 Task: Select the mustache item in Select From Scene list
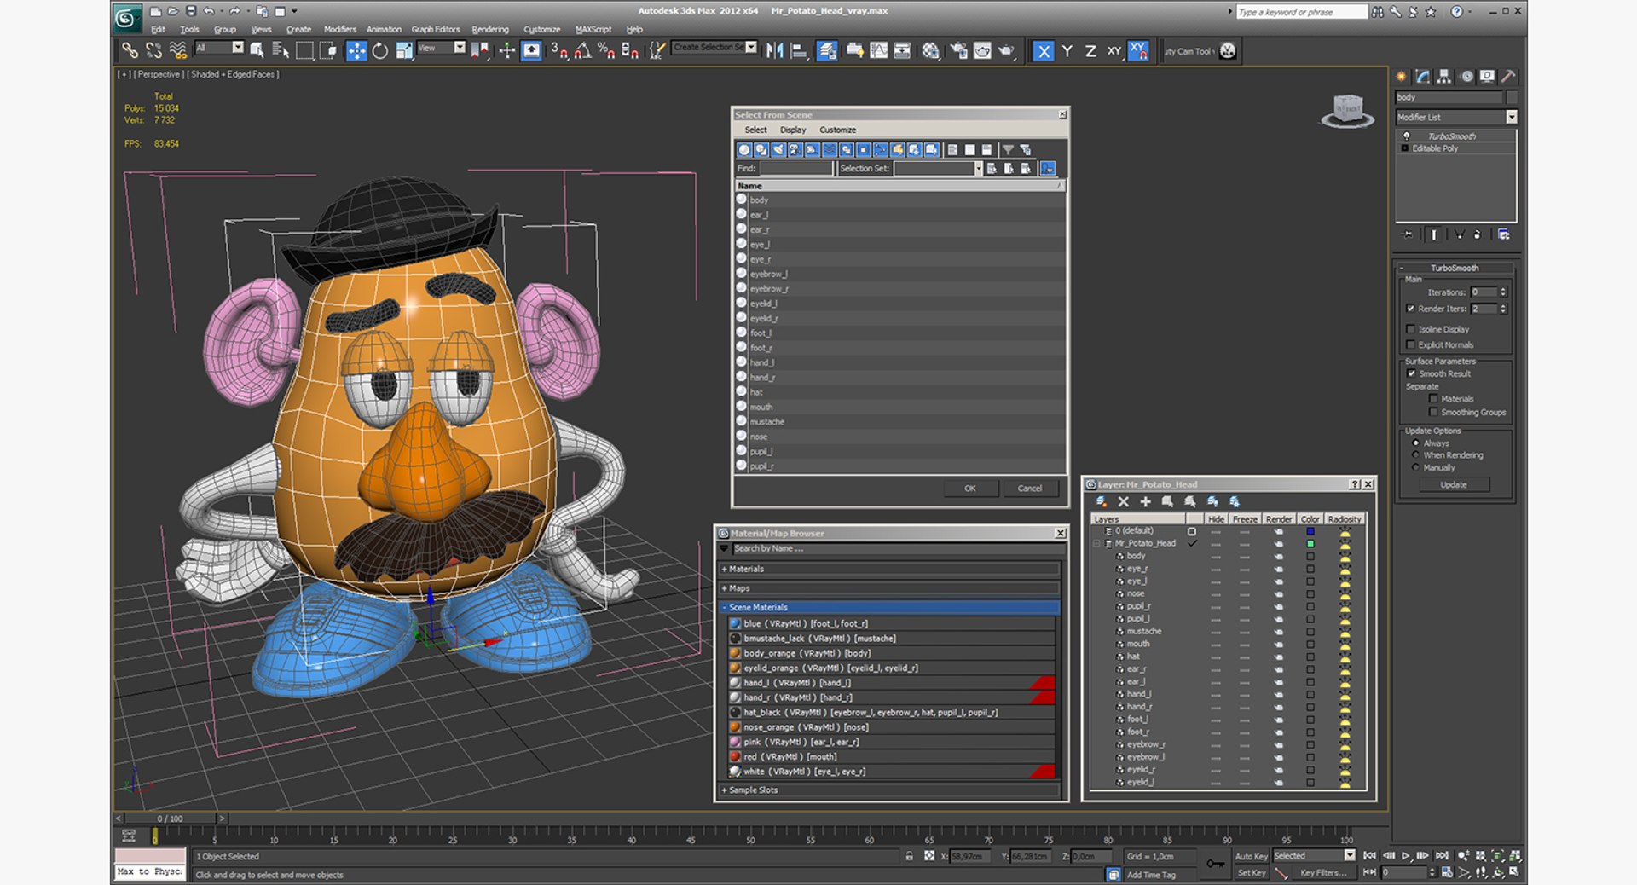tap(900, 422)
